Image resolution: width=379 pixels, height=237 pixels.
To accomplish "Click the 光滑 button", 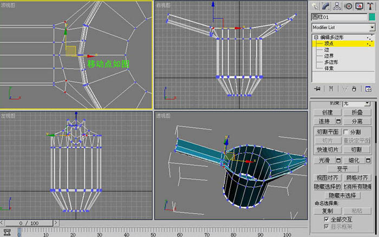I will [x=324, y=160].
